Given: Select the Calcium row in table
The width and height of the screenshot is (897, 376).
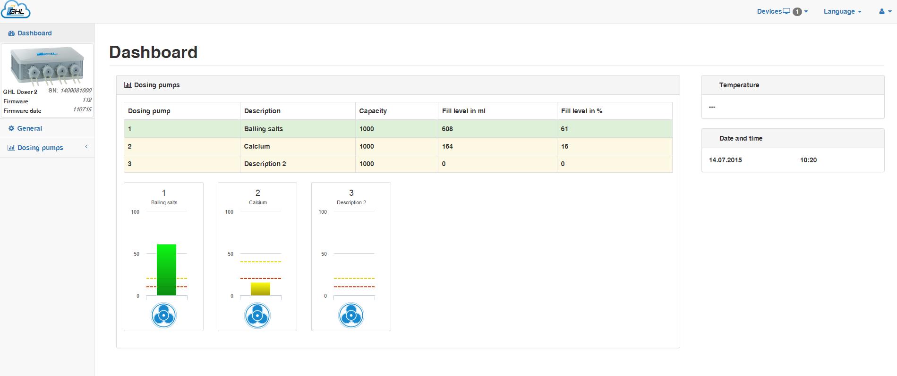Looking at the screenshot, I should pyautogui.click(x=398, y=146).
